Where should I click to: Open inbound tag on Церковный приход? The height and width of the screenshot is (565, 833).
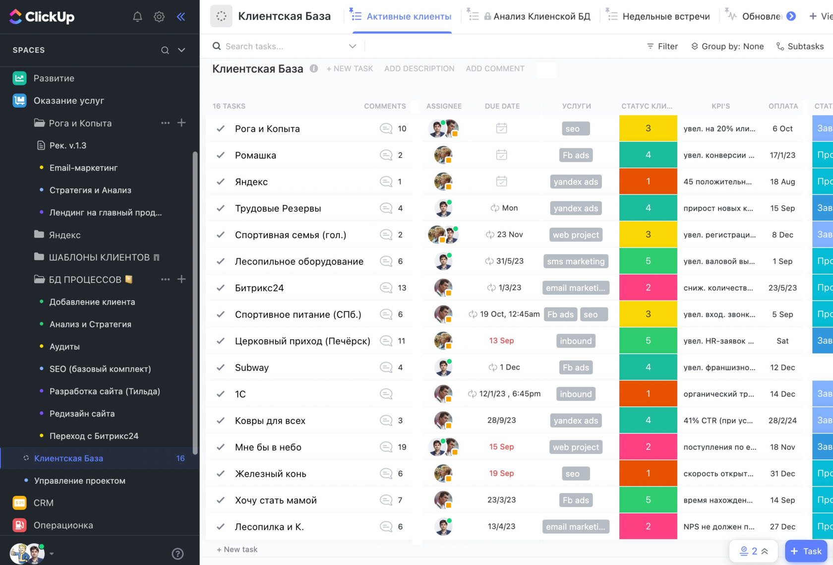[x=576, y=341]
